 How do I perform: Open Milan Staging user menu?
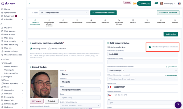point(168,3)
